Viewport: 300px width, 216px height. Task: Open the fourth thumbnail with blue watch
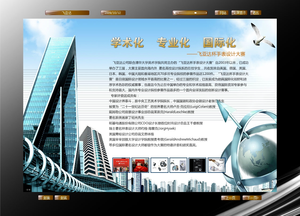pos(178,165)
